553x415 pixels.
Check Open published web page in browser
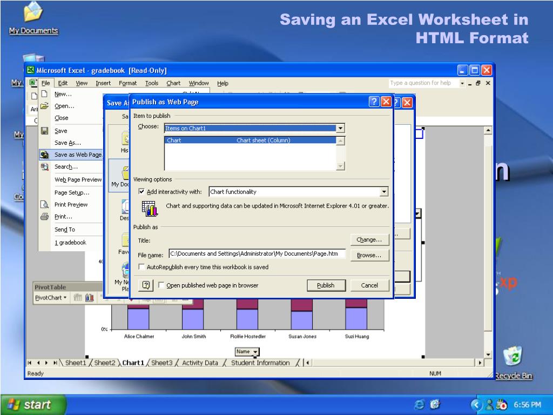(x=161, y=285)
